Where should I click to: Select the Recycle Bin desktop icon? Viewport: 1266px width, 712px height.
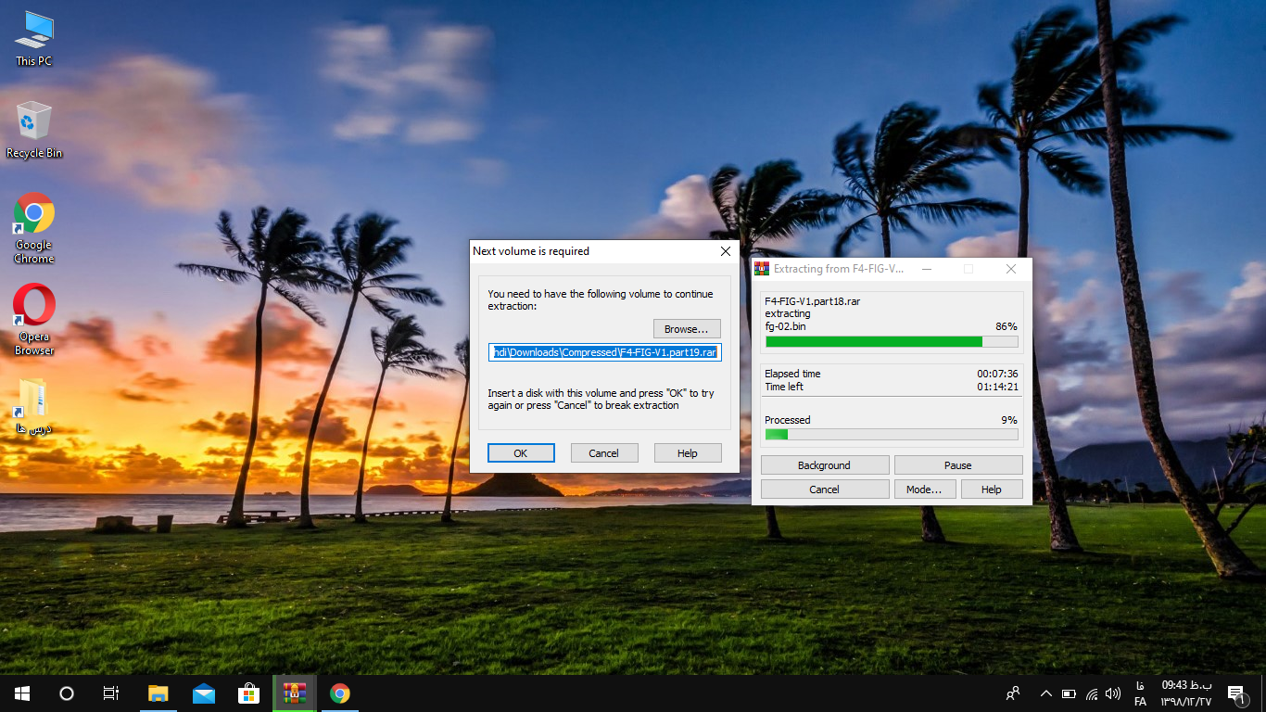coord(34,130)
